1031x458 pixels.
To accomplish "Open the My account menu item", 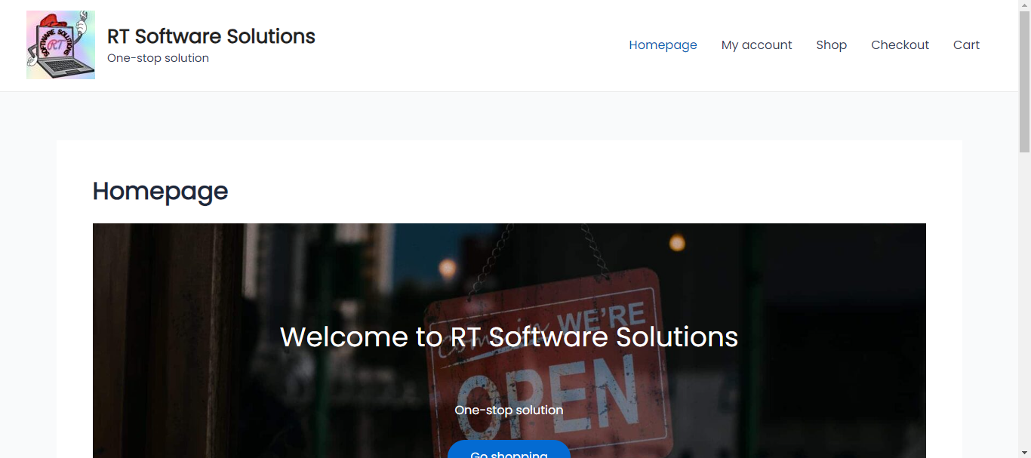I will [x=756, y=45].
